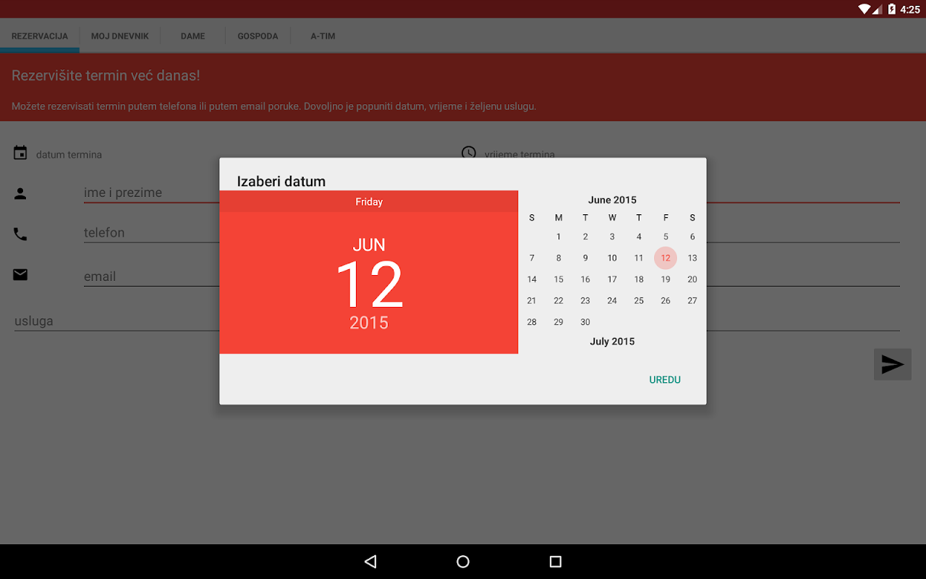This screenshot has width=926, height=579.
Task: Tap the person icon beside ime i prezime
Action: [x=20, y=193]
